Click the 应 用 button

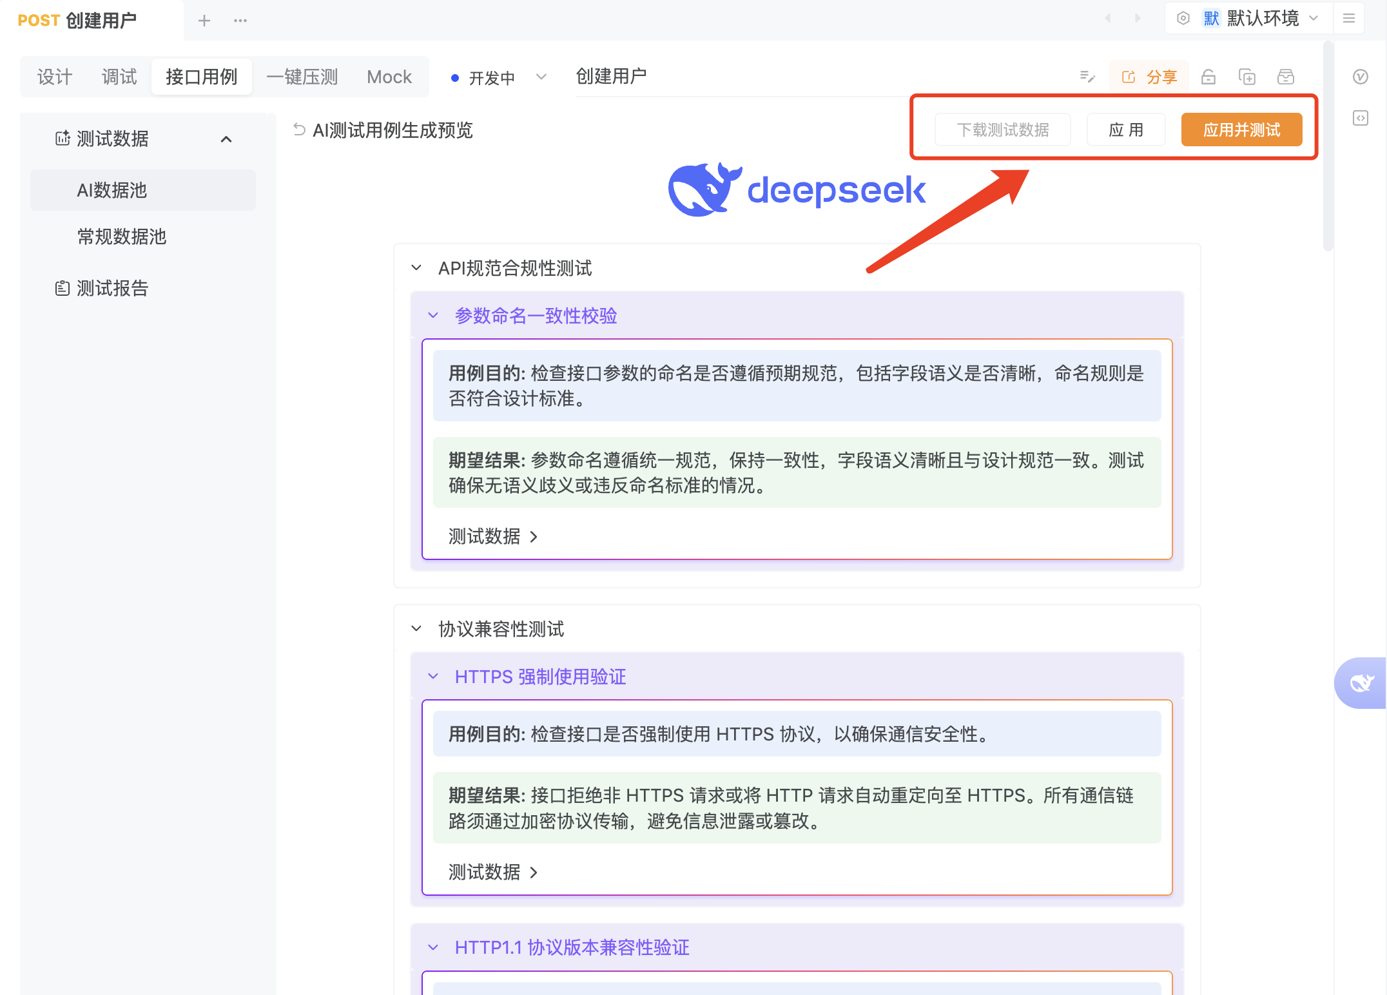click(1126, 130)
